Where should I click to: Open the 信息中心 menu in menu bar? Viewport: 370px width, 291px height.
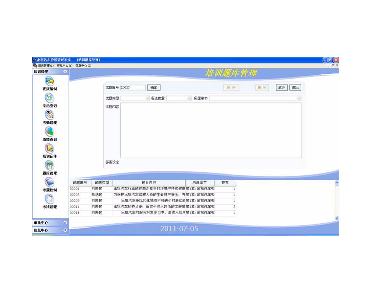tap(83, 66)
